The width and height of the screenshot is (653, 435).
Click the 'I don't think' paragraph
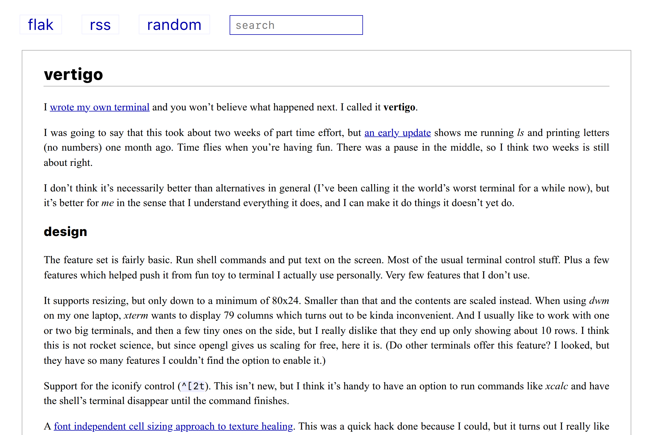coord(326,195)
